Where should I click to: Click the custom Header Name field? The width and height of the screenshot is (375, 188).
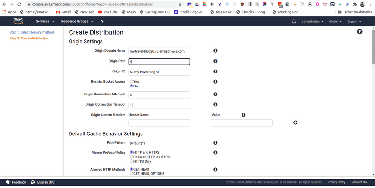pyautogui.click(x=159, y=123)
